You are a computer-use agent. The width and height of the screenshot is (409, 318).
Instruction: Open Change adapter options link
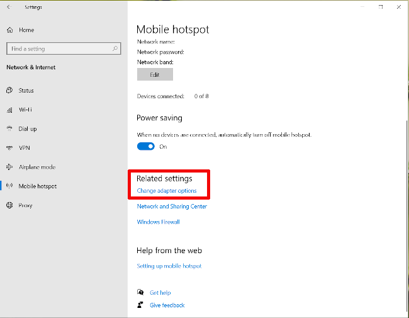pyautogui.click(x=167, y=191)
